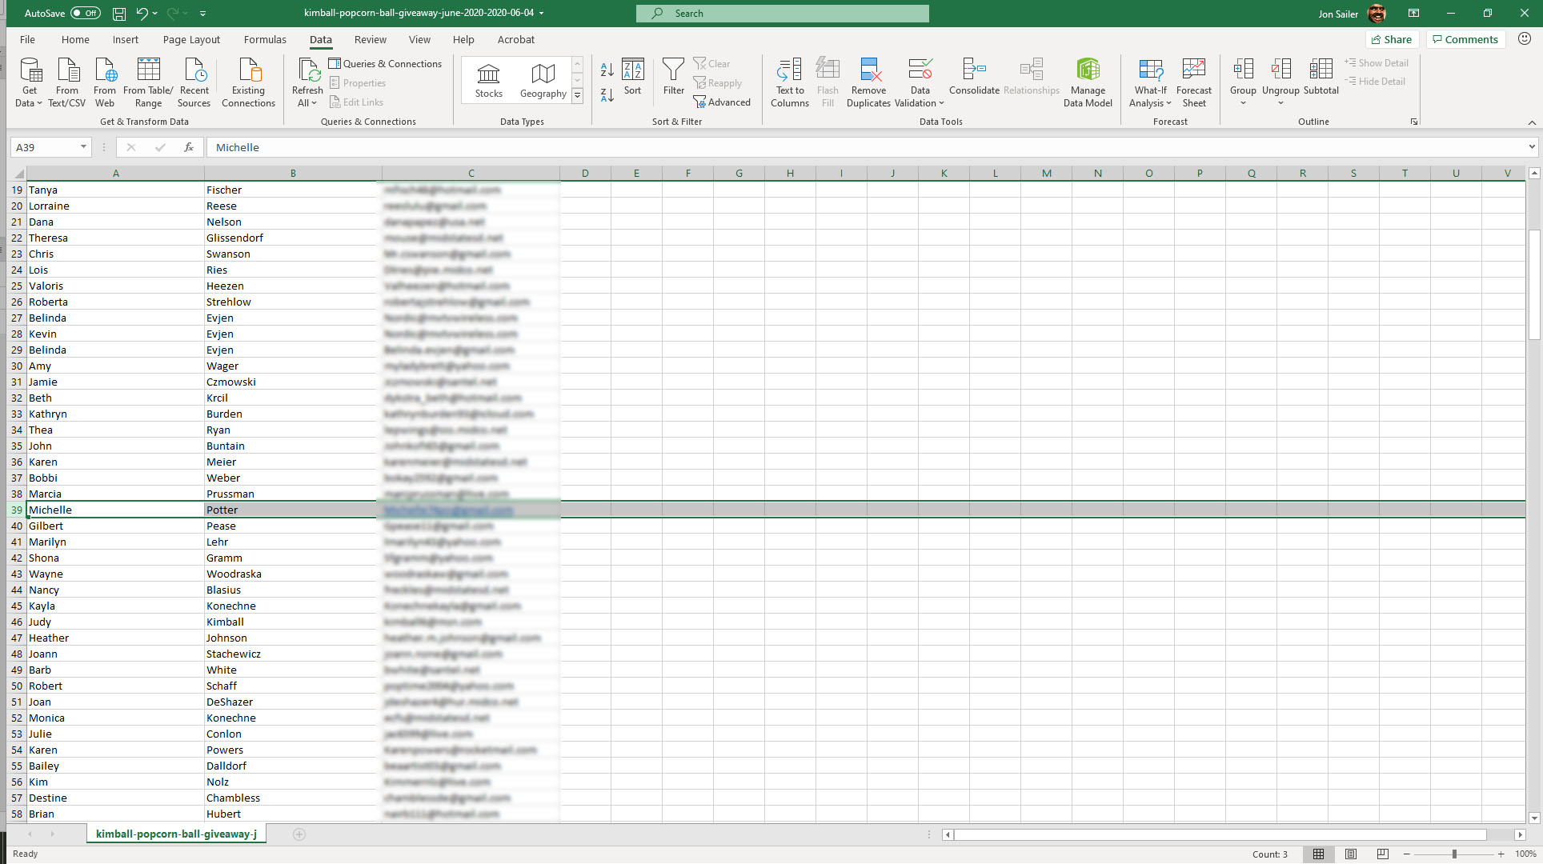Screen dimensions: 1543x864
Task: Click the zoom slider handle
Action: click(1454, 854)
